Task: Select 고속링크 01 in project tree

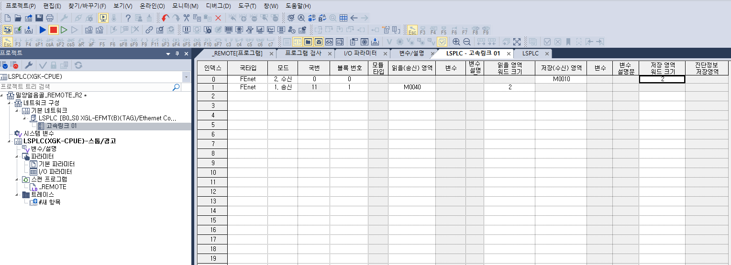Action: (x=61, y=126)
